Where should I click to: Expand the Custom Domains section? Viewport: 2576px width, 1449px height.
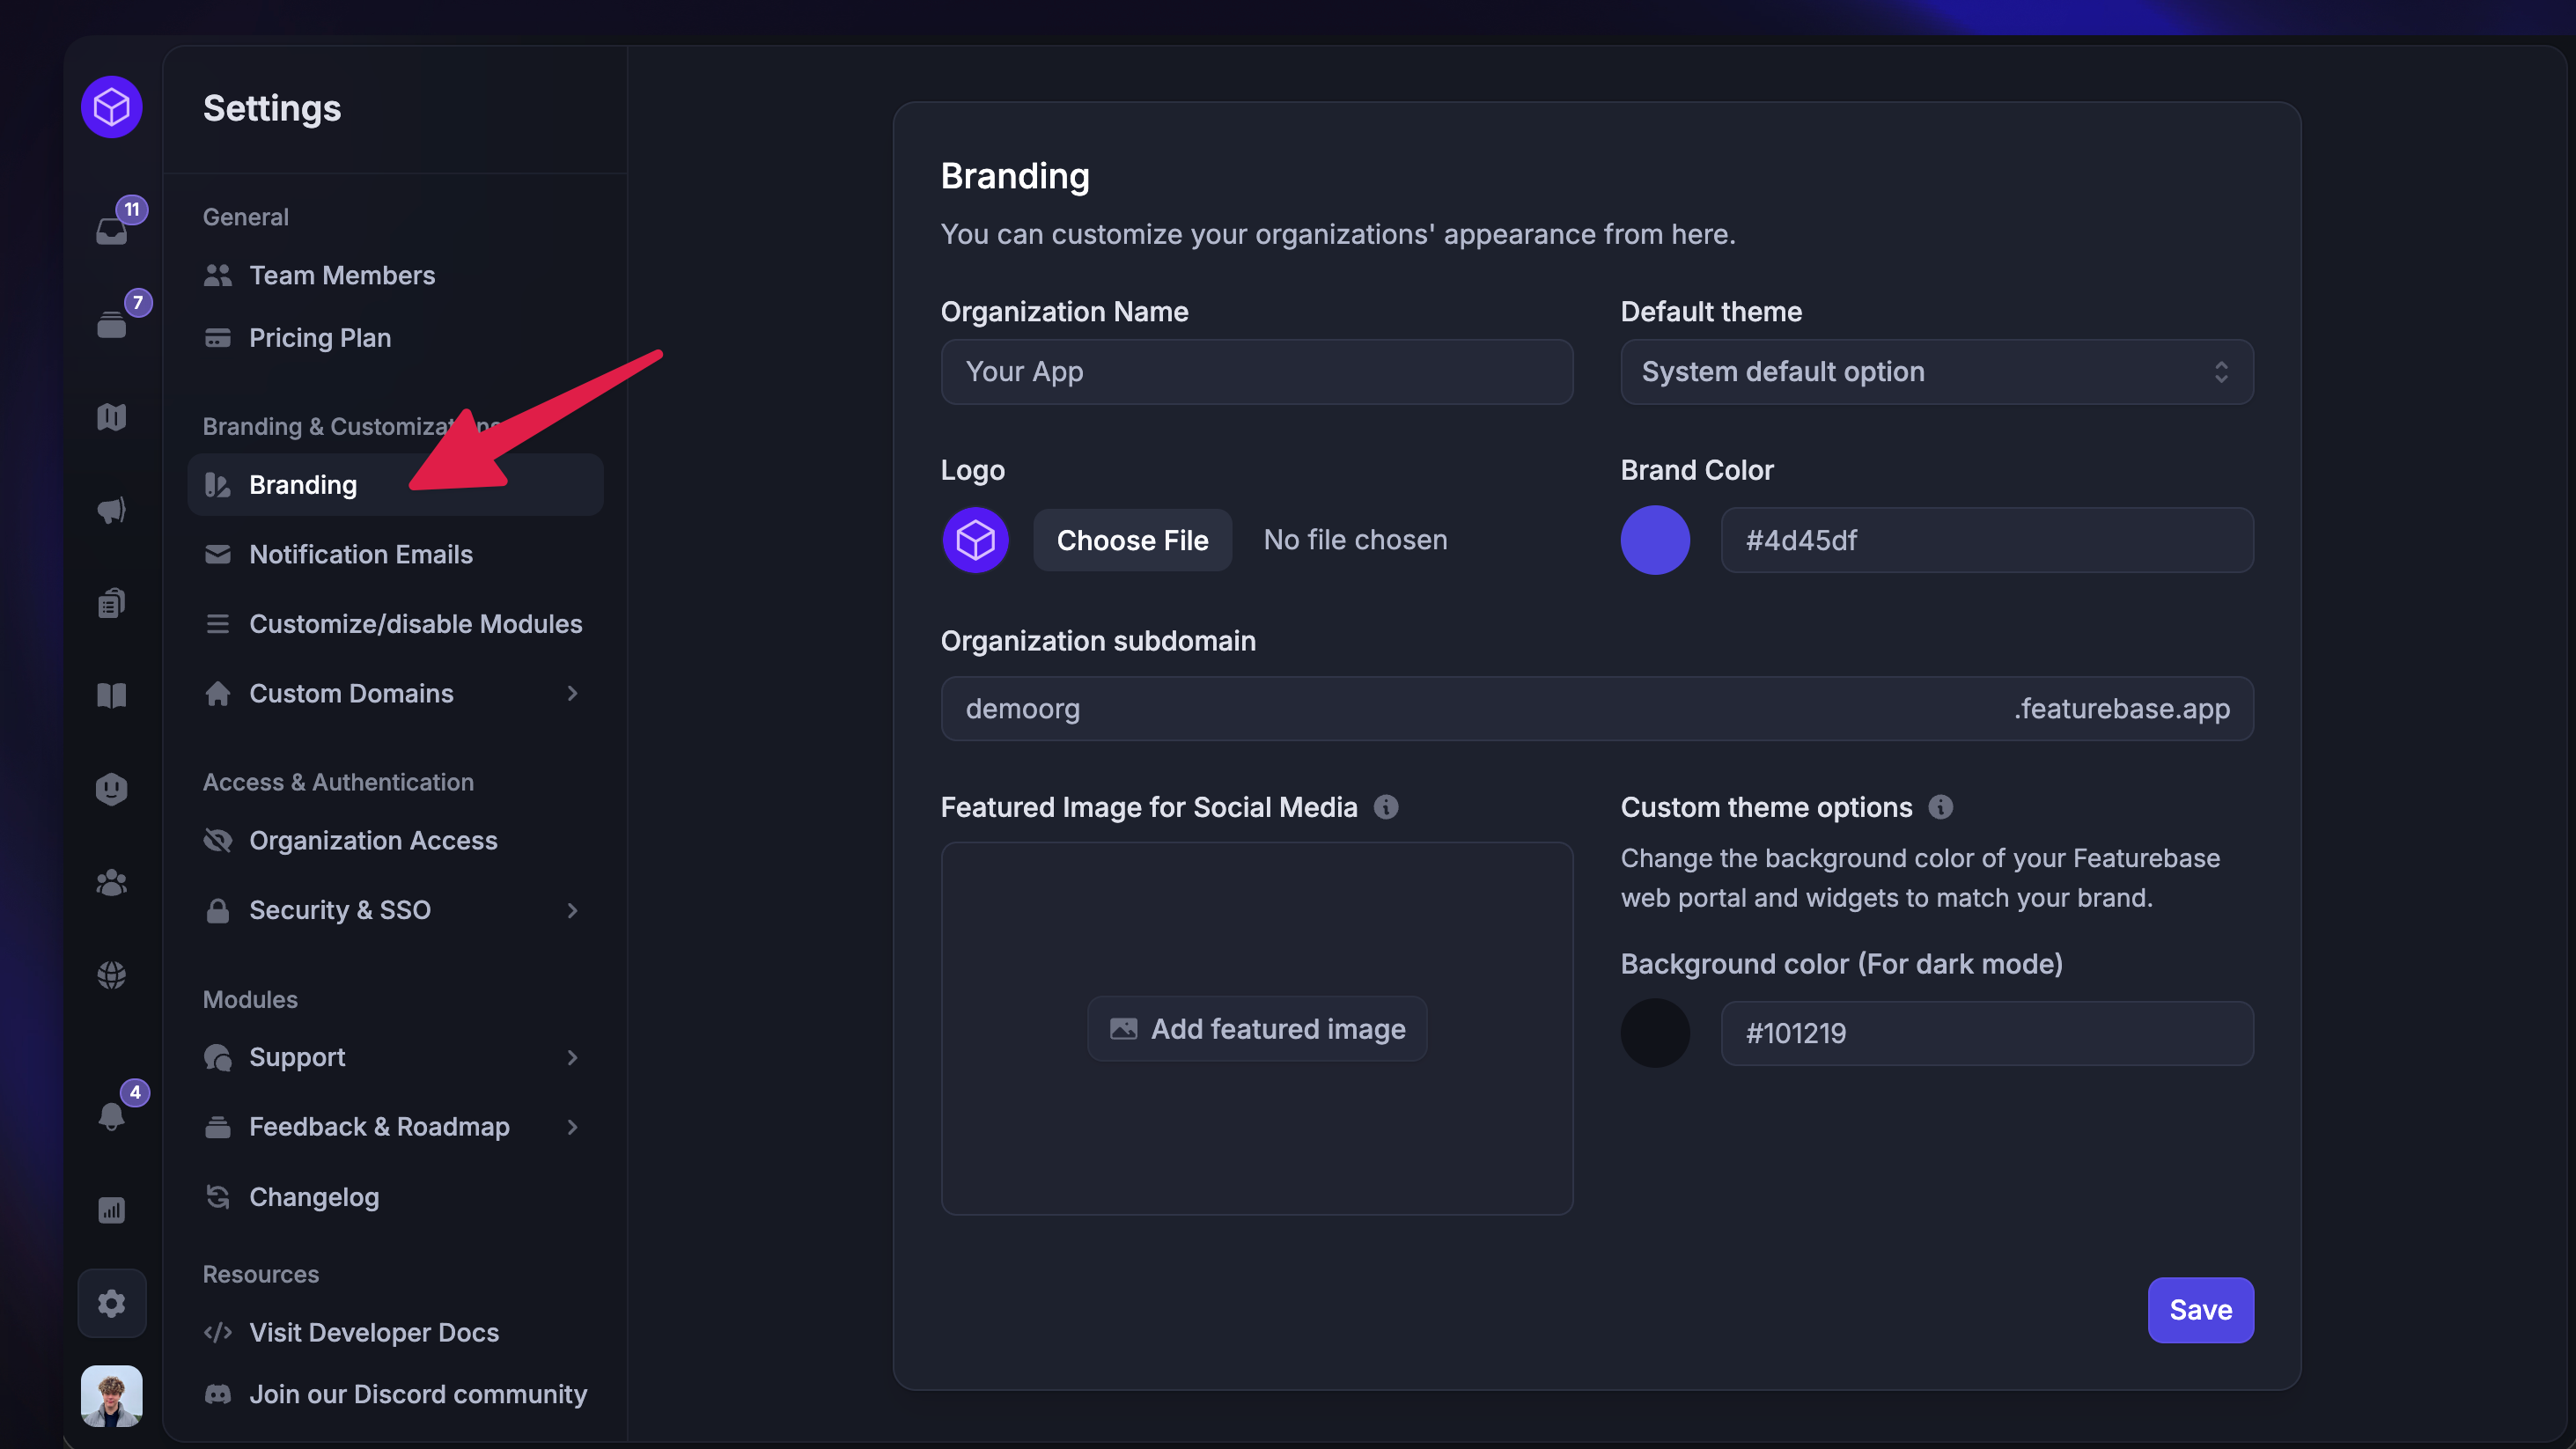pos(351,693)
